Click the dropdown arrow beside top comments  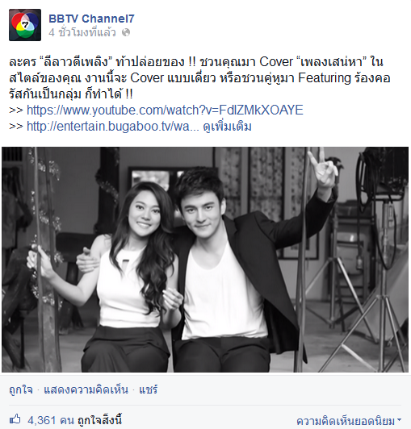399,419
